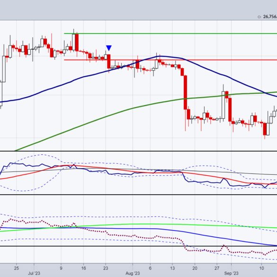Image resolution: width=277 pixels, height=277 pixels.
Task: Click the dark blue moving average peak
Action: [x=160, y=56]
